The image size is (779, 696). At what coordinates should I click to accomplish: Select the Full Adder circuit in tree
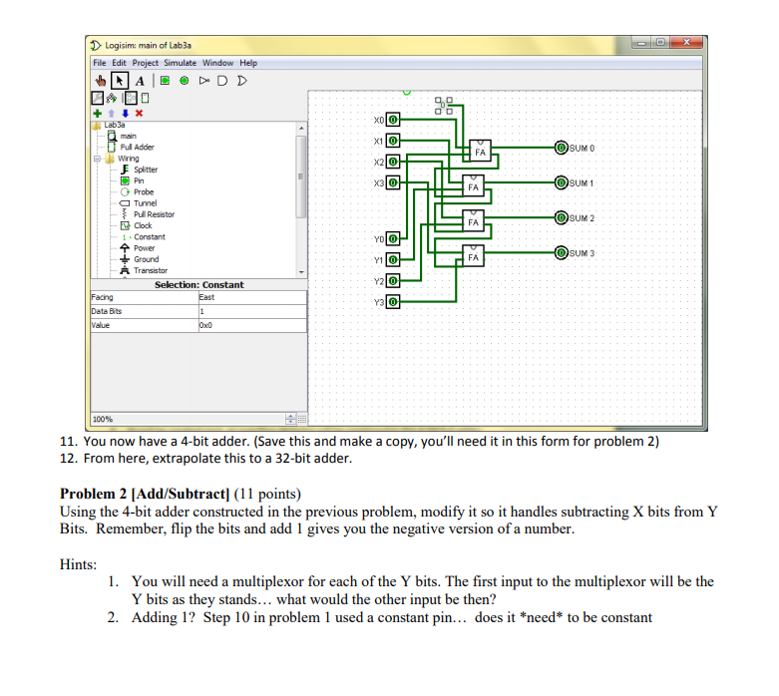(x=136, y=147)
